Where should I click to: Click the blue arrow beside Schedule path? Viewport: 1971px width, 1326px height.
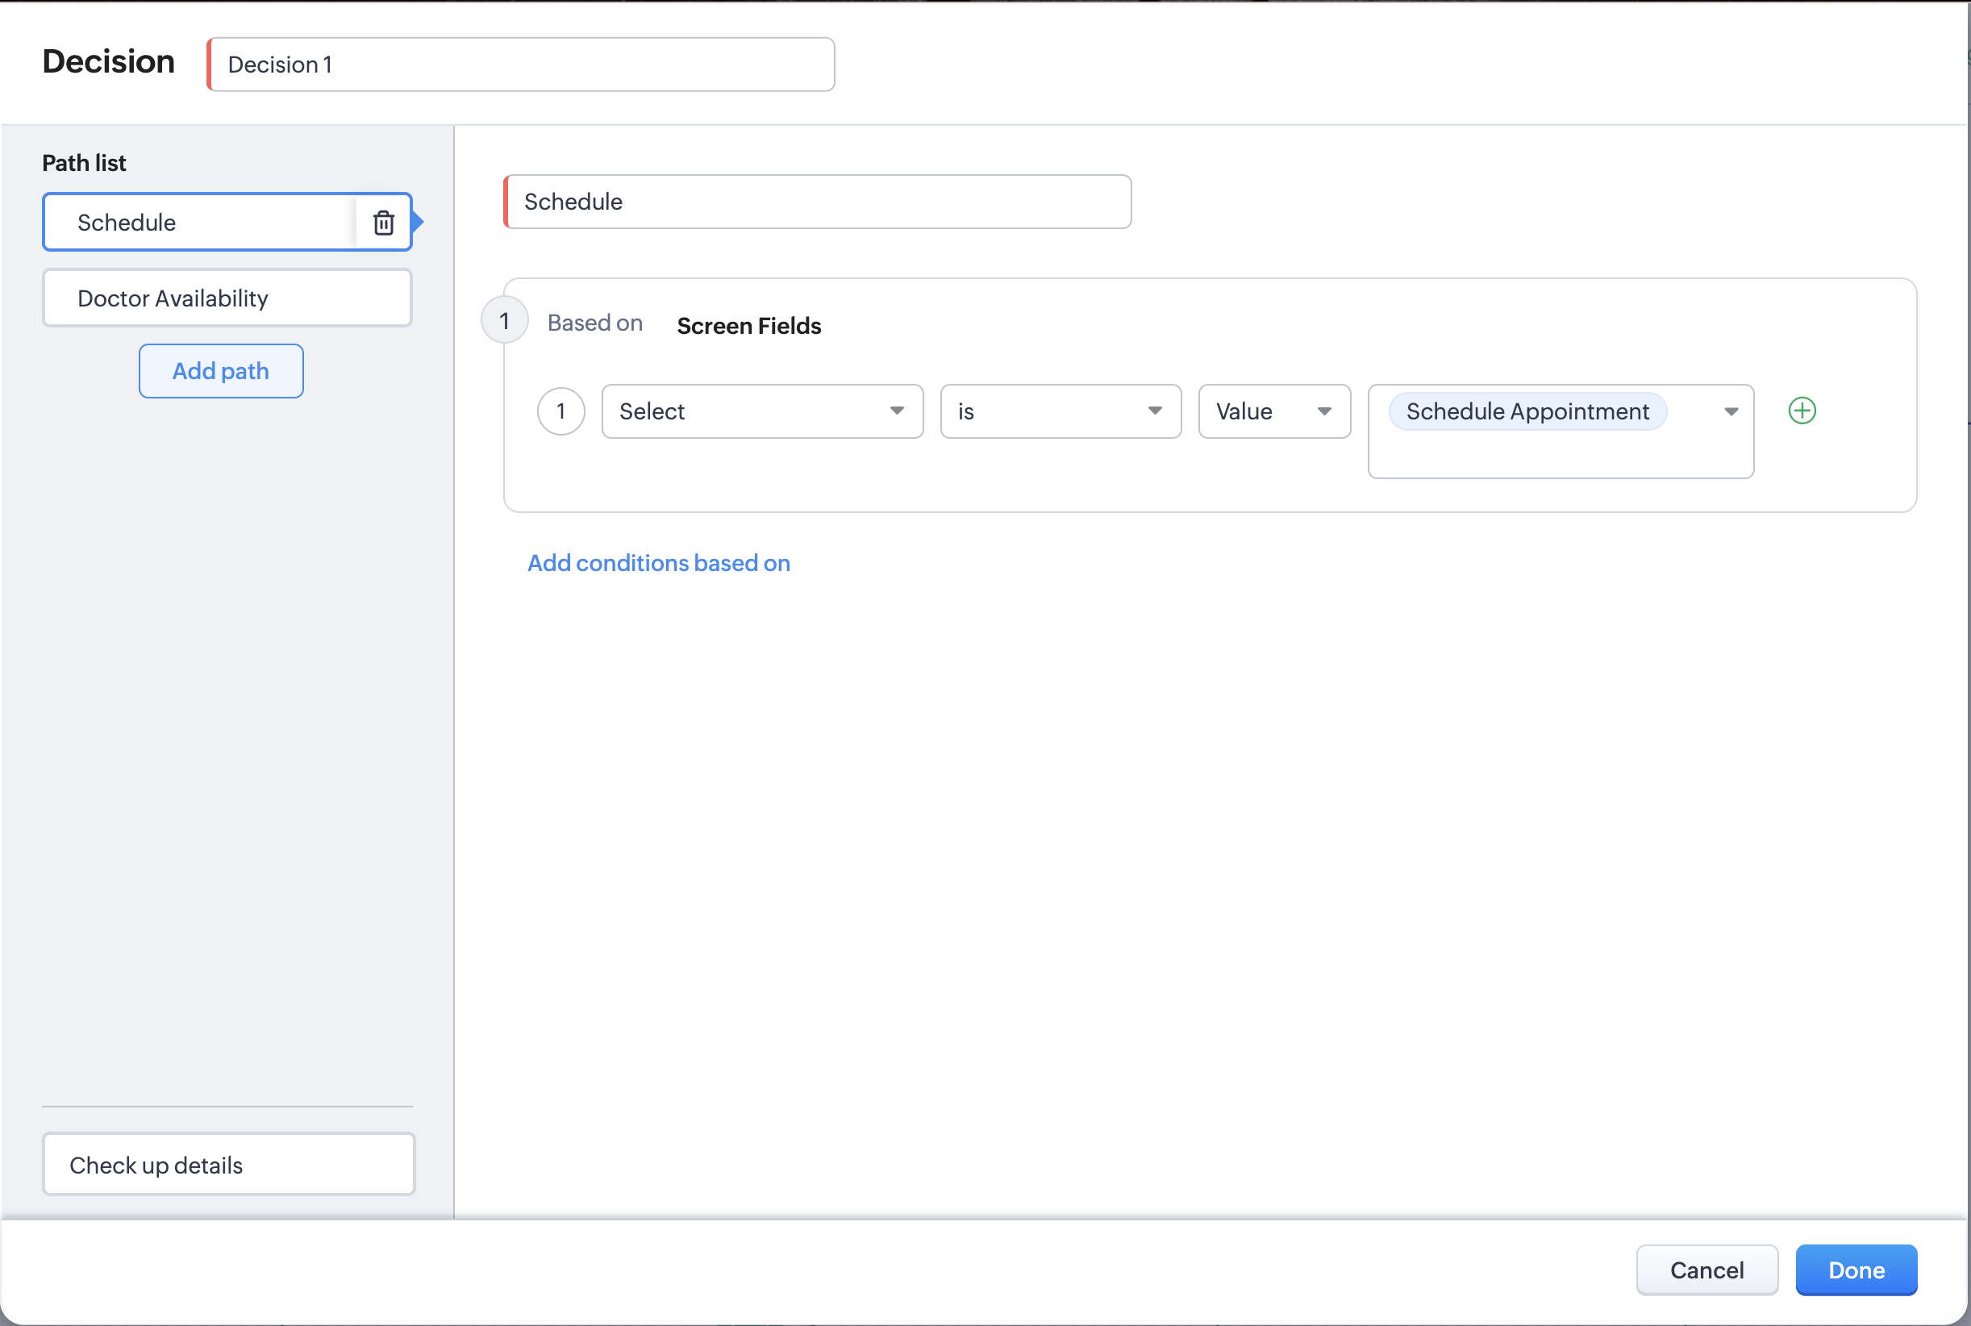point(418,223)
